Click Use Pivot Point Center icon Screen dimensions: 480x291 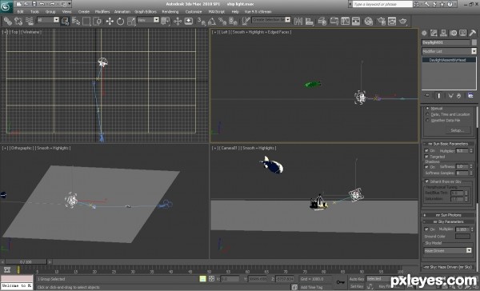[x=166, y=21]
